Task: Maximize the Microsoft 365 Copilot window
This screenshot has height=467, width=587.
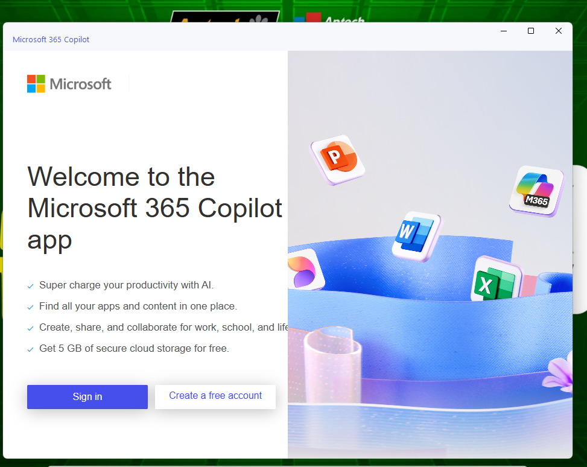Action: tap(531, 31)
